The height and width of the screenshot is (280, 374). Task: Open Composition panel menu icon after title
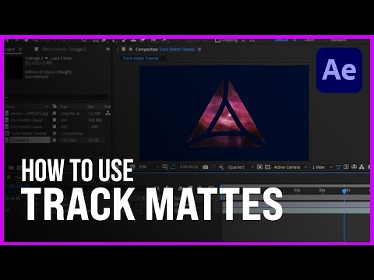click(199, 49)
